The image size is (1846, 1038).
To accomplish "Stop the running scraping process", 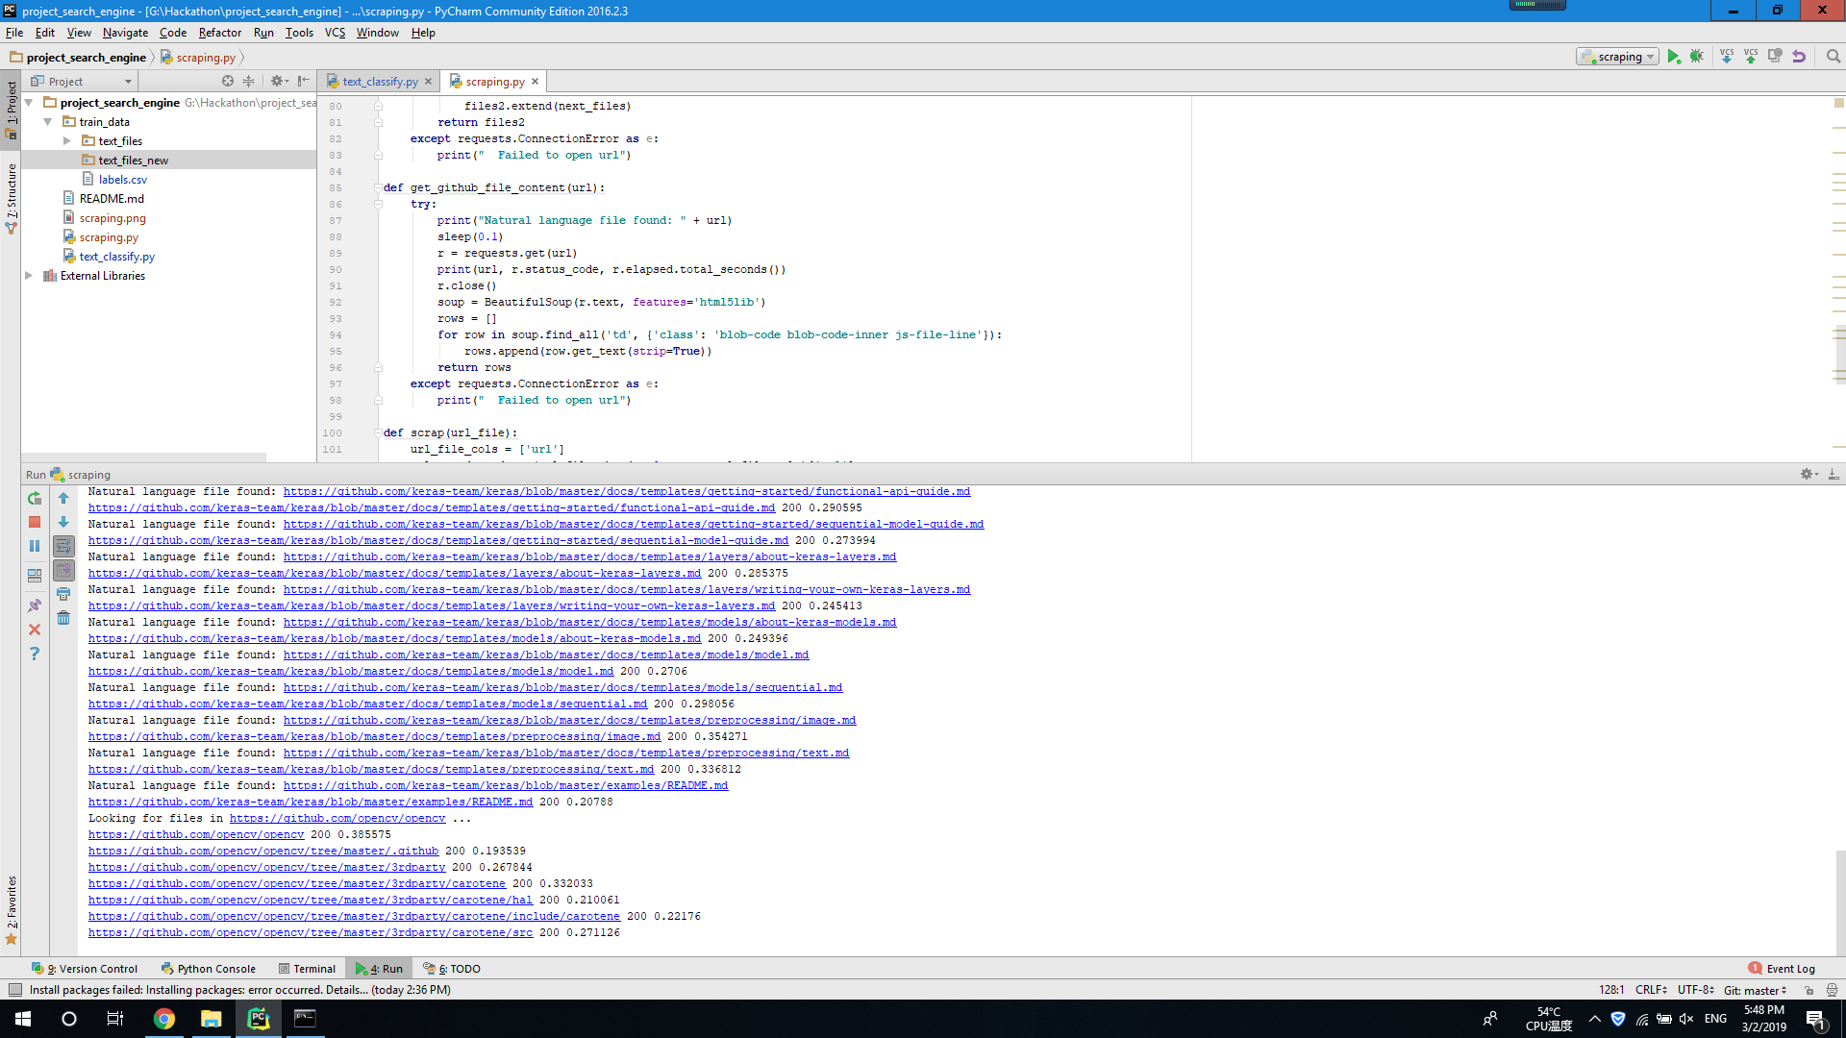I will (35, 522).
